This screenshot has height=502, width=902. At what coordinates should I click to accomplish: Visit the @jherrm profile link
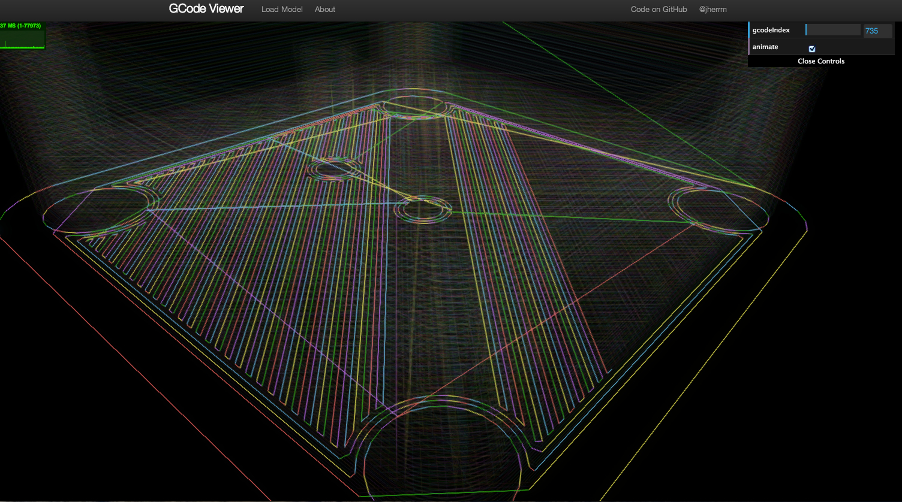(712, 10)
